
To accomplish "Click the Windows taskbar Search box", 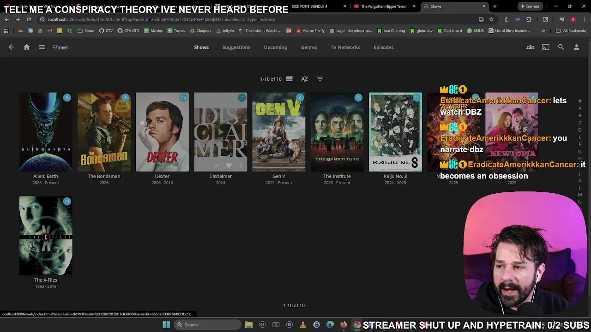I will (208, 325).
